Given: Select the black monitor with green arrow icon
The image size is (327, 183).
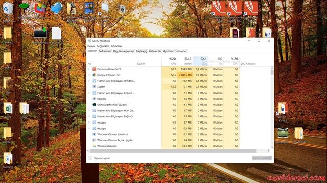Looking at the screenshot, I should point(40,33).
